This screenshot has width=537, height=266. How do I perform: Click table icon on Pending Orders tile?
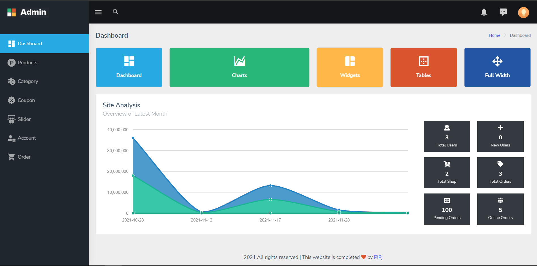(447, 201)
